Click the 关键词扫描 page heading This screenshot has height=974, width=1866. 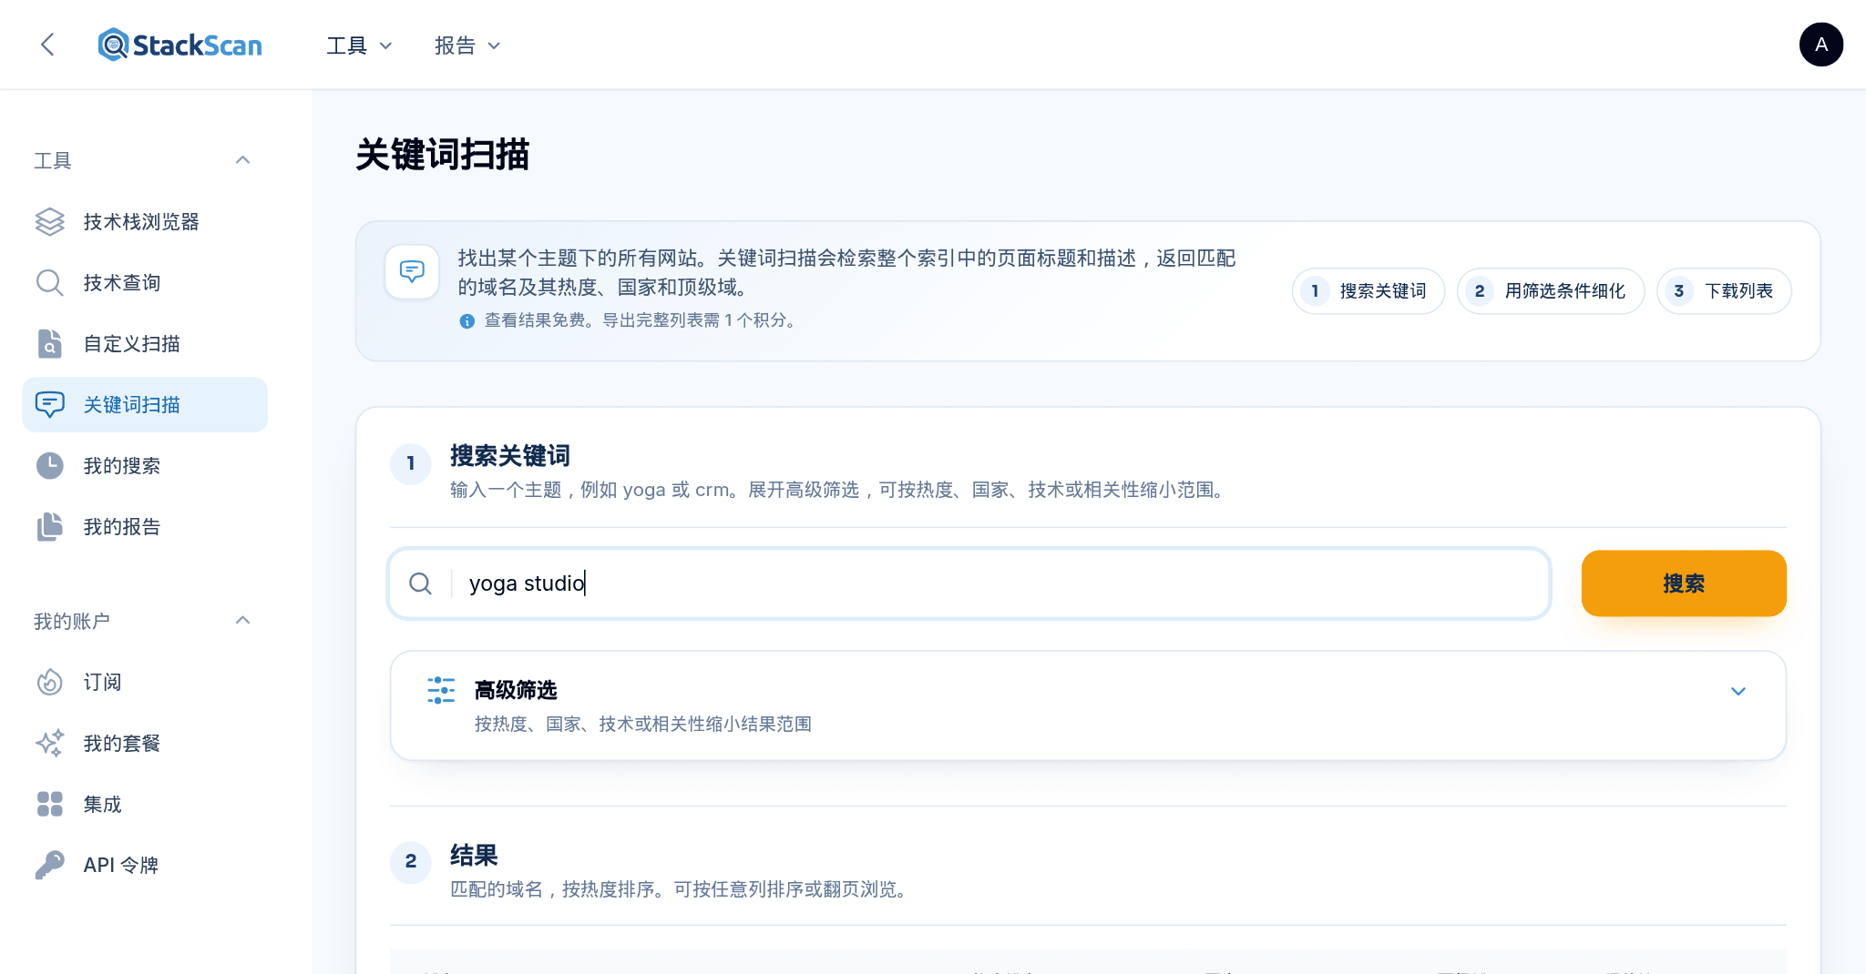pos(443,155)
